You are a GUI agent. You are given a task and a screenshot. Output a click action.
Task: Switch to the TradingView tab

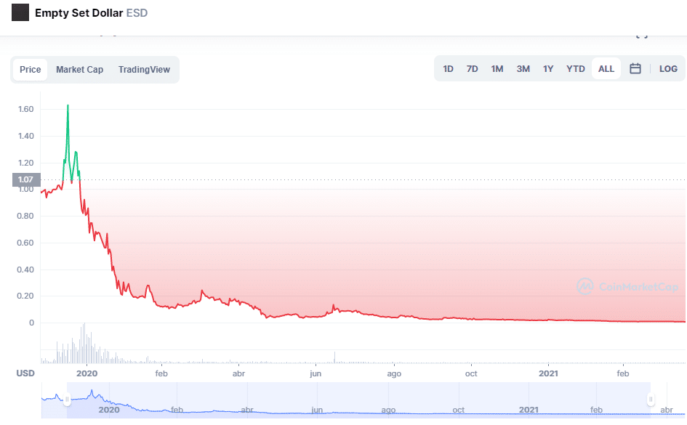tap(144, 70)
